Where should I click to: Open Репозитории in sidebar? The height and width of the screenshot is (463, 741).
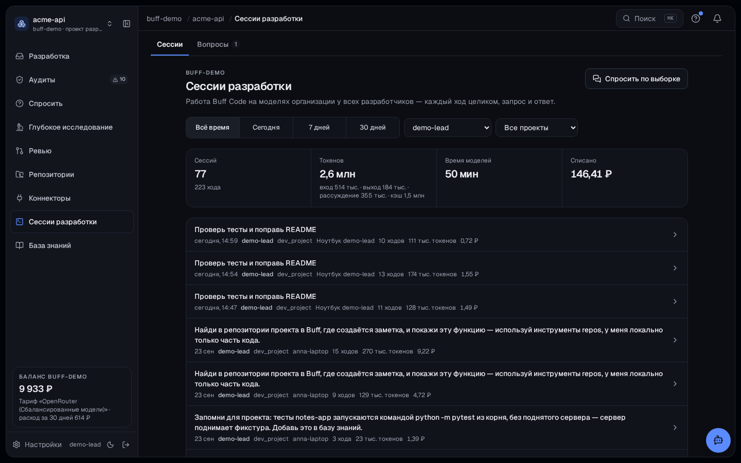72,174
